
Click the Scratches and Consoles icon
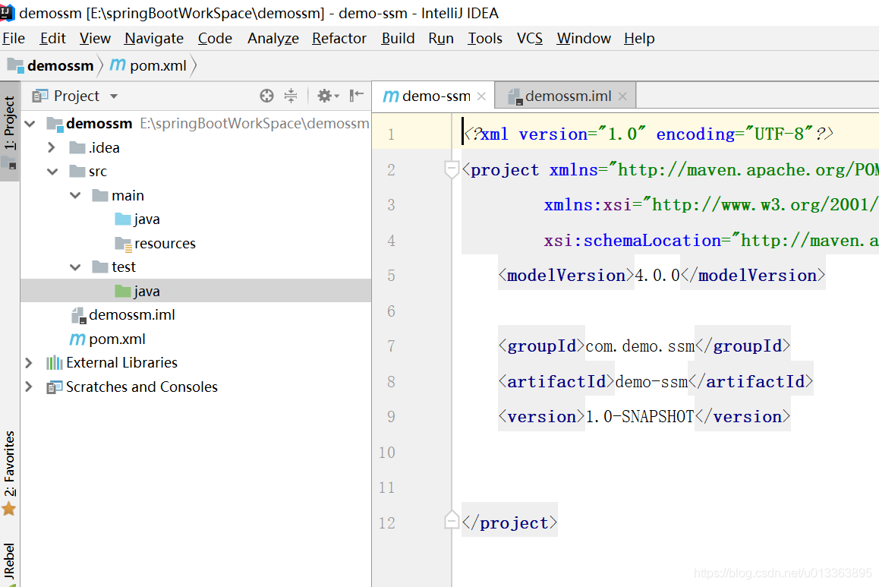[x=55, y=387]
